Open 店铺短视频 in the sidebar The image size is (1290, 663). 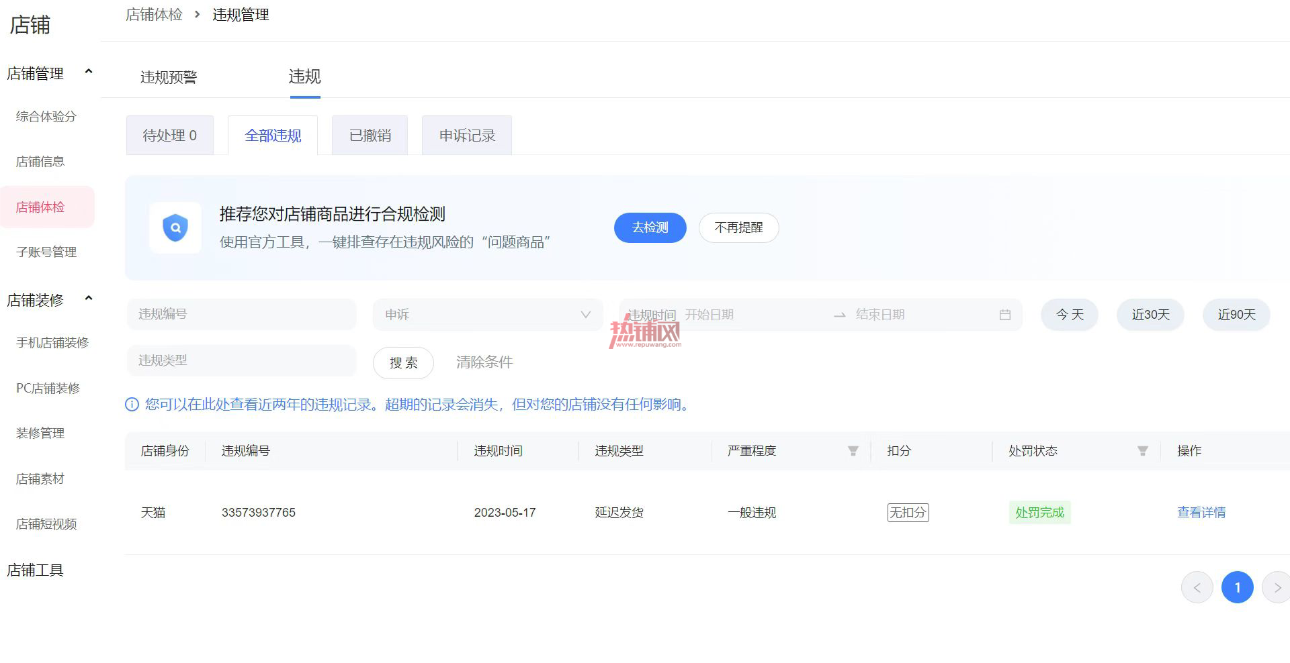tap(46, 524)
